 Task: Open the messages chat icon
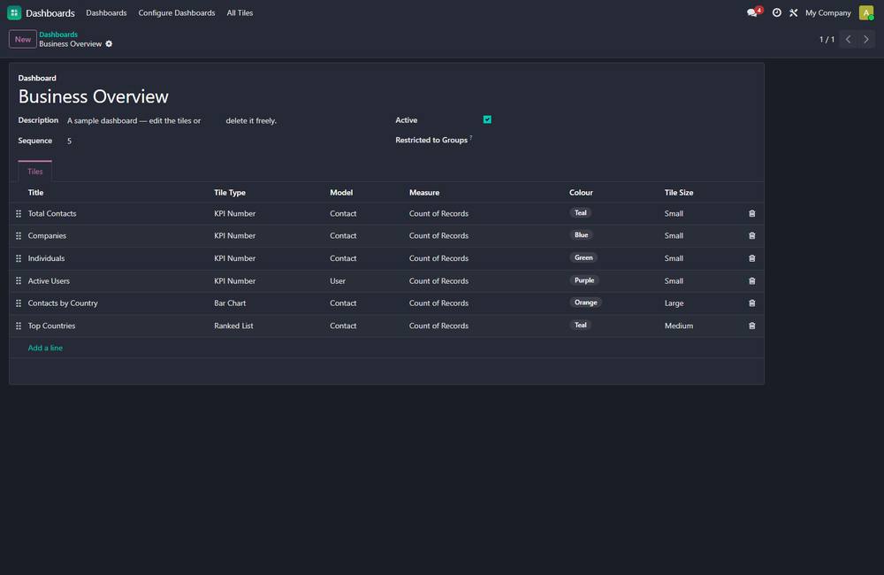752,12
